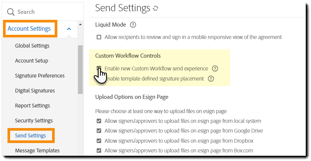This screenshot has height=161, width=311.
Task: Open Signature Preferences
Action: pos(40,76)
